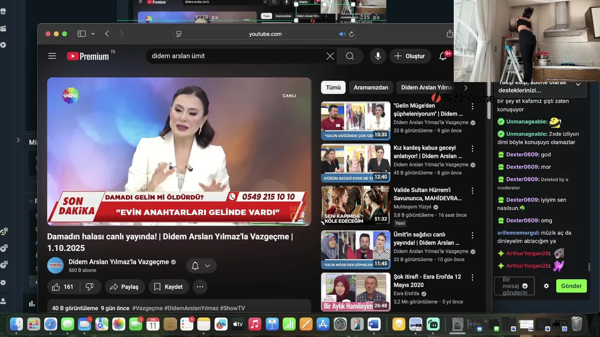
Task: Open thumbnail of 11:45 'Ümit'in sağdıcı' video
Action: 355,249
